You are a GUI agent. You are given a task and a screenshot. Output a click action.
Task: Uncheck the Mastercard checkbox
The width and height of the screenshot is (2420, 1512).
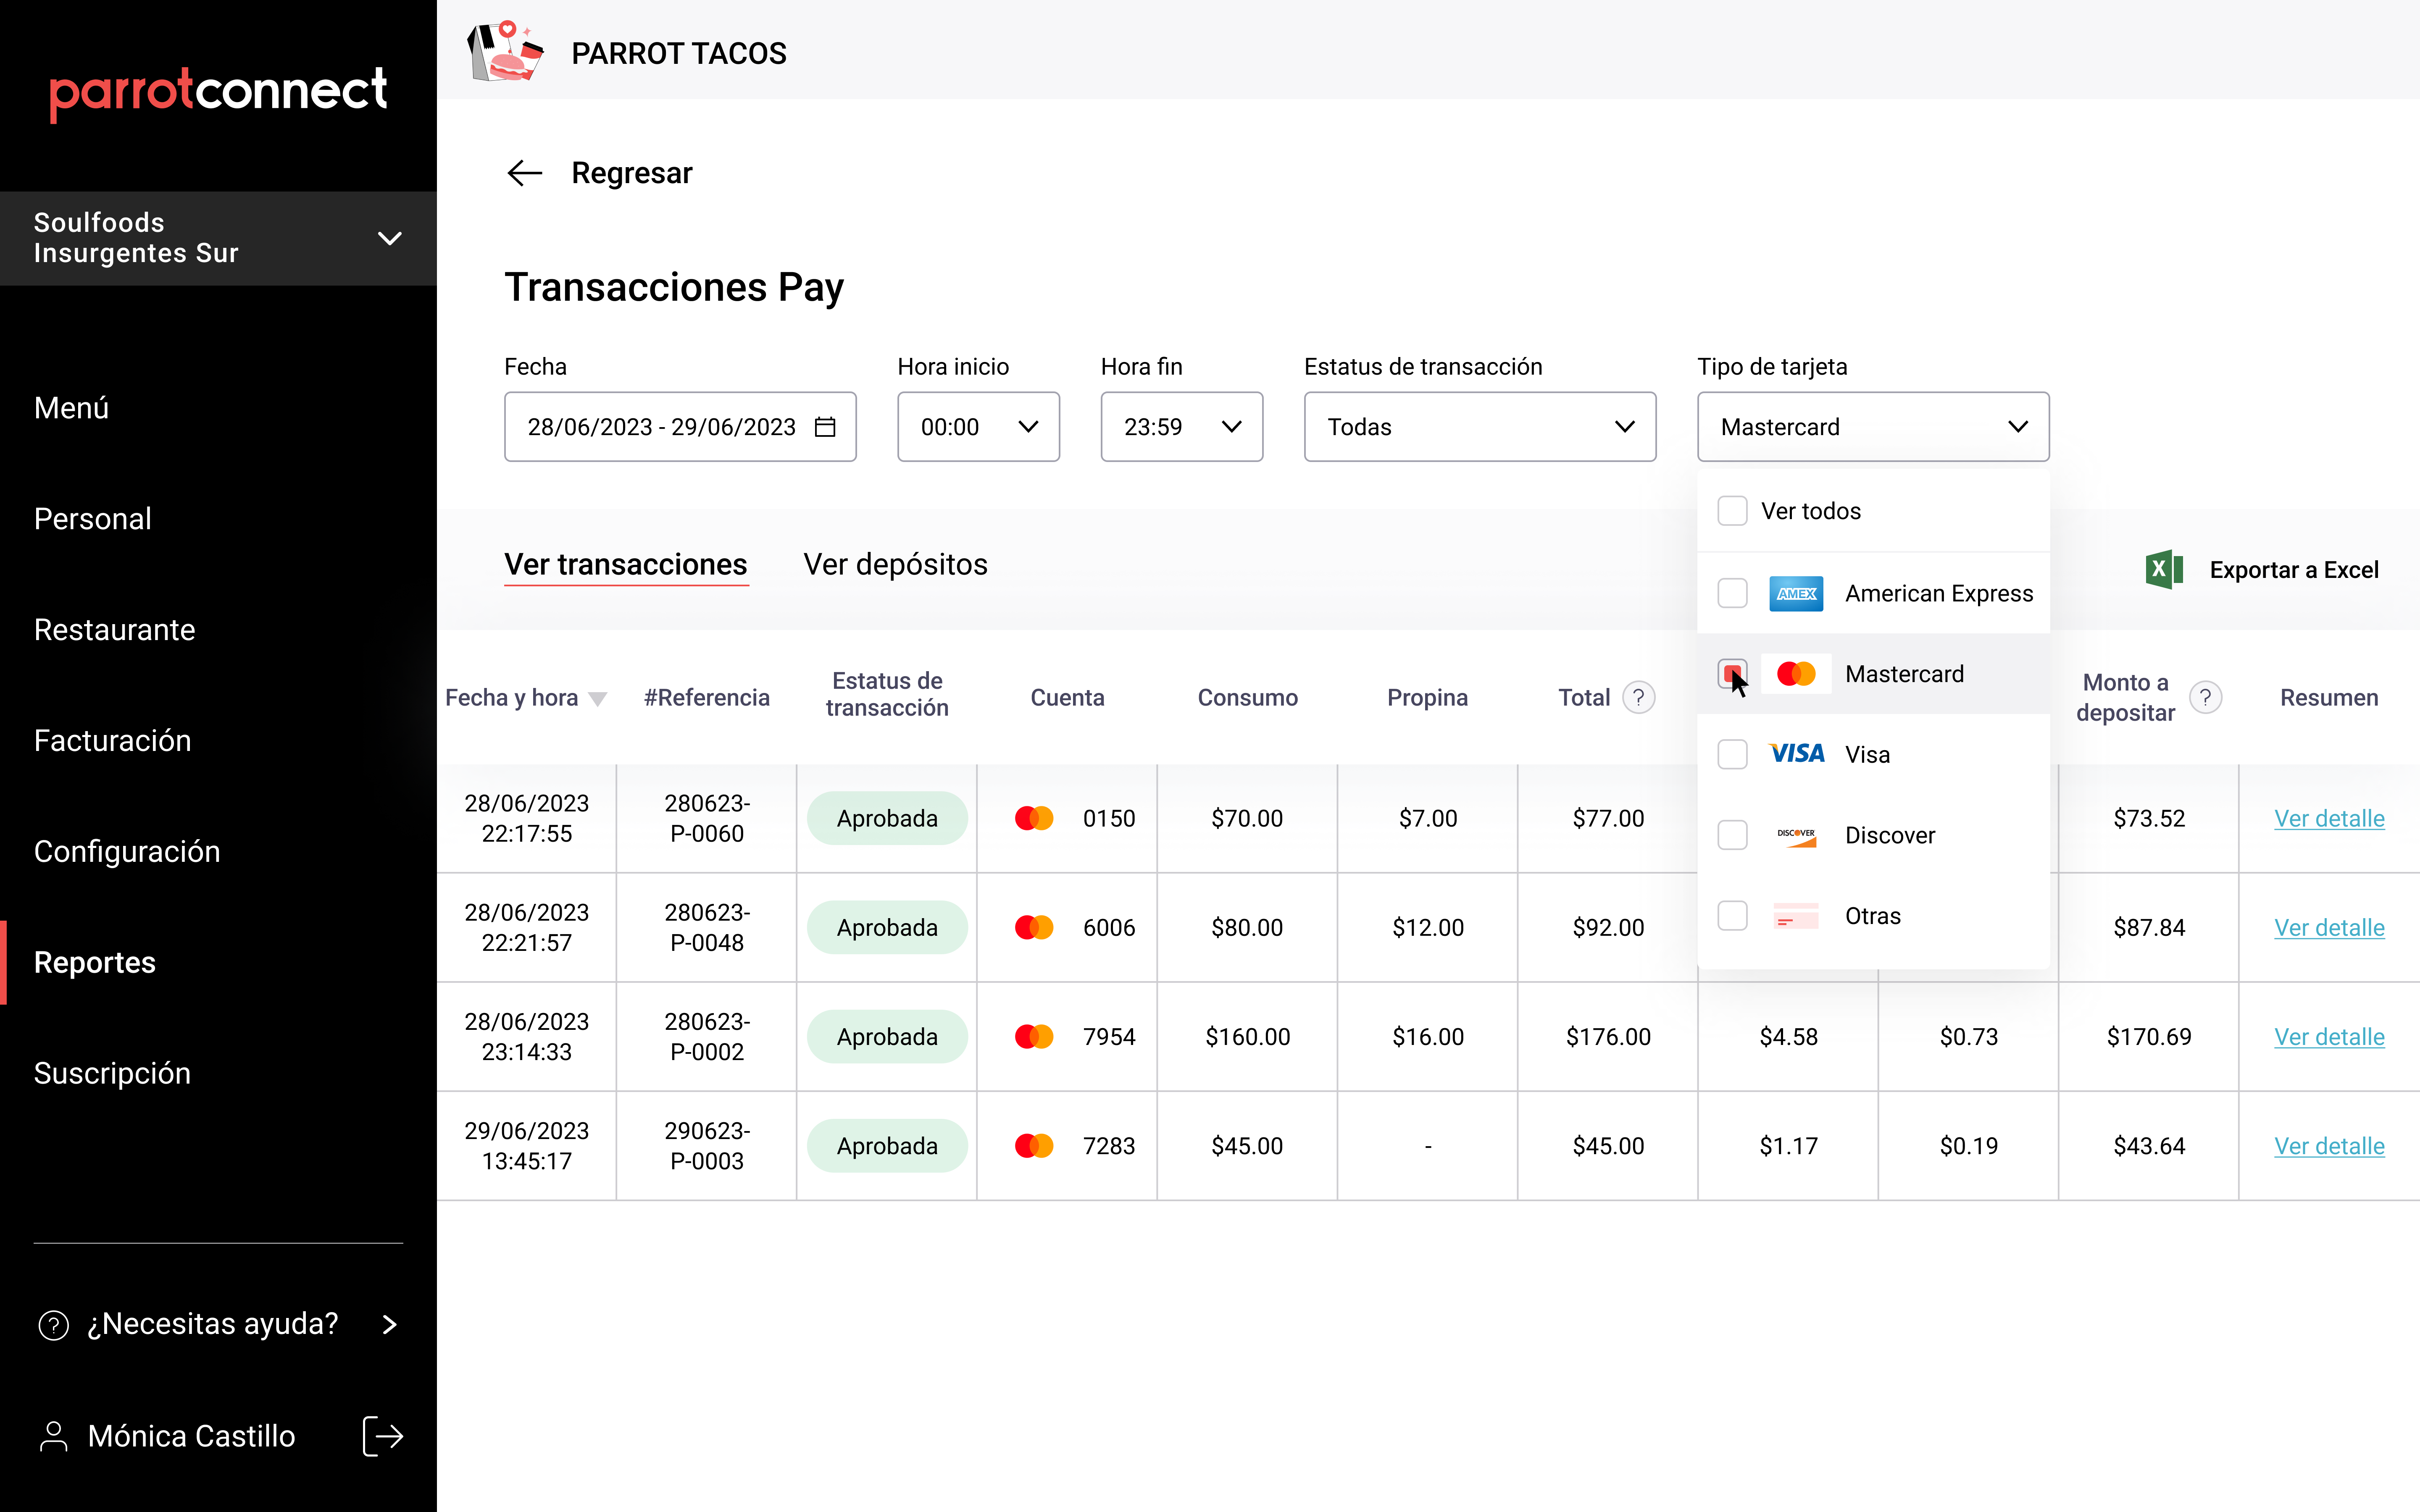tap(1732, 674)
